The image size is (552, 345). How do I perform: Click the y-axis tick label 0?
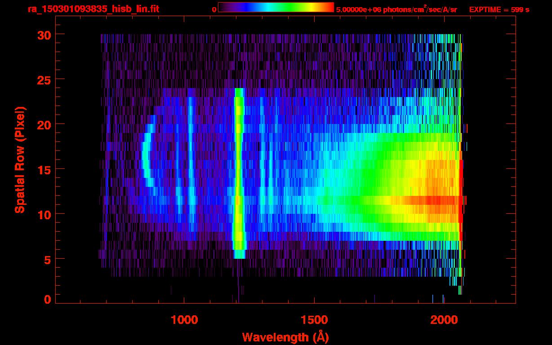47,300
